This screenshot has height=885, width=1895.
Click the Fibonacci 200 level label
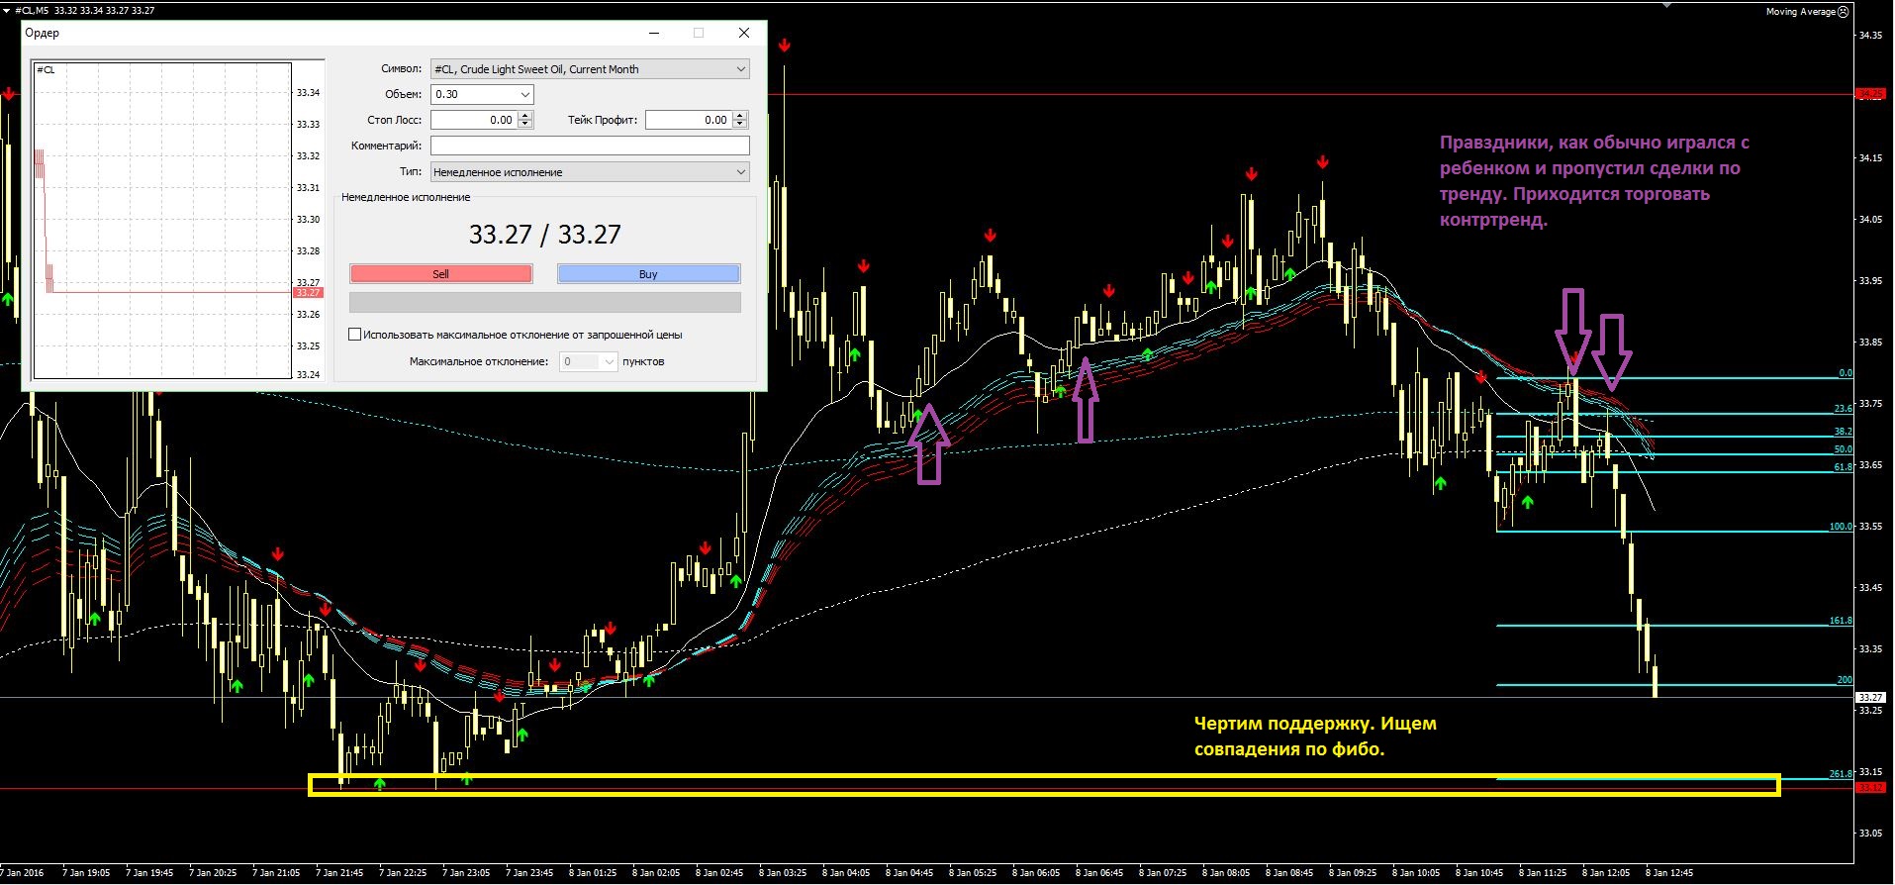click(x=1845, y=680)
